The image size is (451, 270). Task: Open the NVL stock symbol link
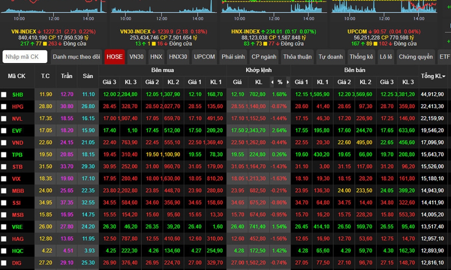click(18, 119)
